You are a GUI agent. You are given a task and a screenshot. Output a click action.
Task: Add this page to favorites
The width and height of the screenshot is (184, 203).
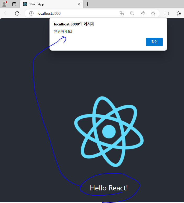(x=153, y=13)
